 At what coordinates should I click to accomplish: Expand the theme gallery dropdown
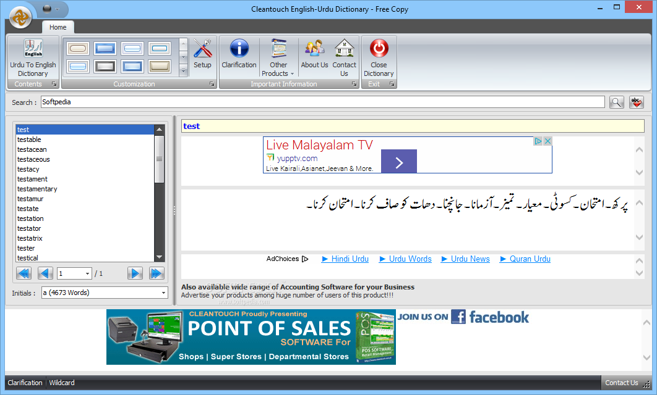coord(183,72)
